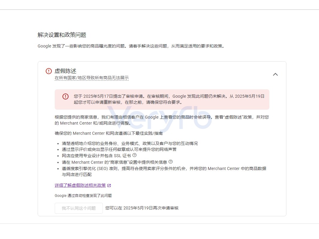Click notice text 您于 2025年5月17日提出了审核申请
This screenshot has height=239, width=319.
click(169, 99)
